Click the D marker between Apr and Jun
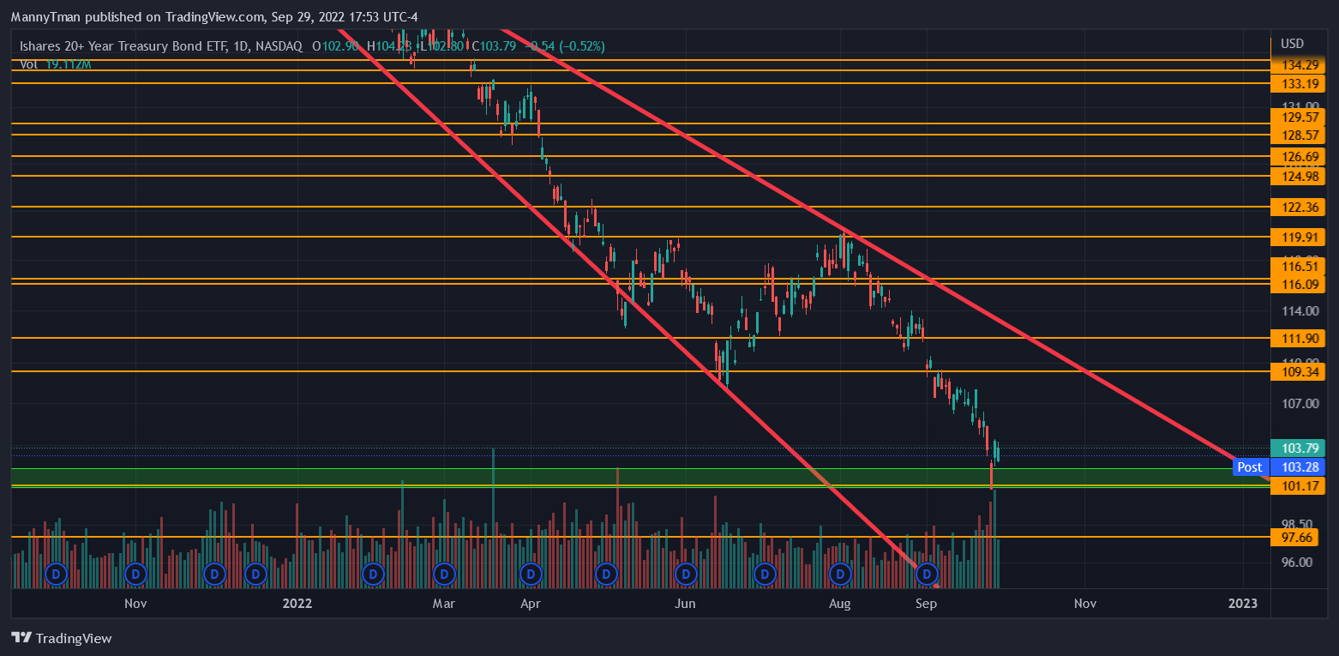Viewport: 1339px width, 656px height. [x=607, y=573]
